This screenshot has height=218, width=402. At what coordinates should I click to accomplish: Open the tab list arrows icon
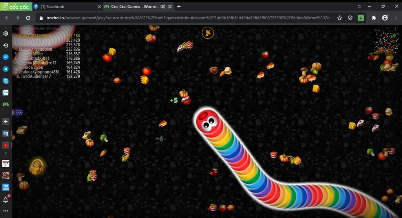(360, 6)
